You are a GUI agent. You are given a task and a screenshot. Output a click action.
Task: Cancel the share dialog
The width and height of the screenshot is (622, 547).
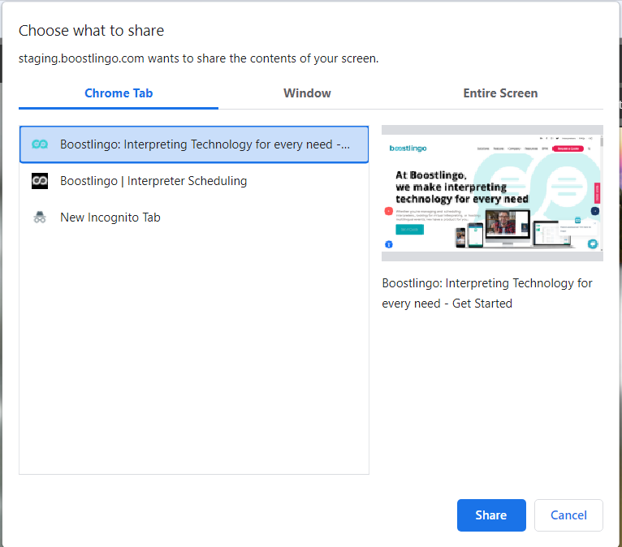pyautogui.click(x=568, y=515)
